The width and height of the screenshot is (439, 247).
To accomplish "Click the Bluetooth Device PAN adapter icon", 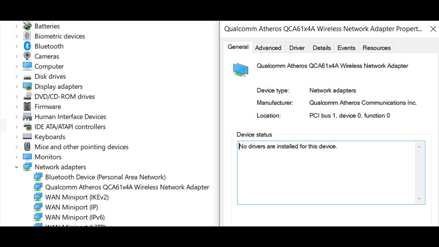I will pyautogui.click(x=38, y=177).
